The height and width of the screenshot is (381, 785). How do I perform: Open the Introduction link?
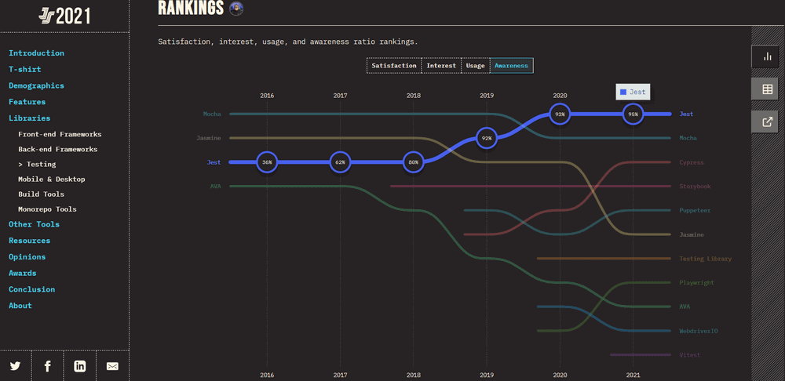pyautogui.click(x=36, y=53)
